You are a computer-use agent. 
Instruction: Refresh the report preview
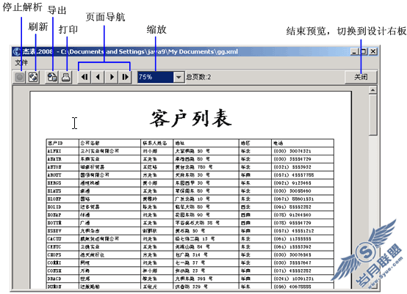coord(33,77)
